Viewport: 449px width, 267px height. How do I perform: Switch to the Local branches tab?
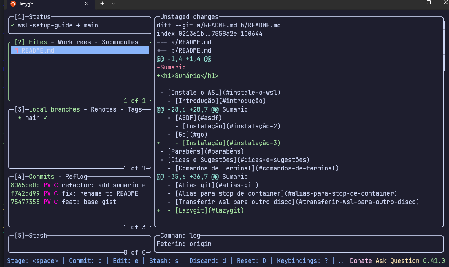tap(54, 109)
